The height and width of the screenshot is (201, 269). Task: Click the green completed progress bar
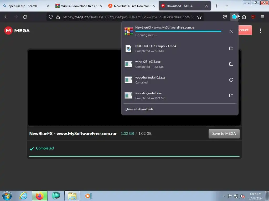click(x=134, y=156)
